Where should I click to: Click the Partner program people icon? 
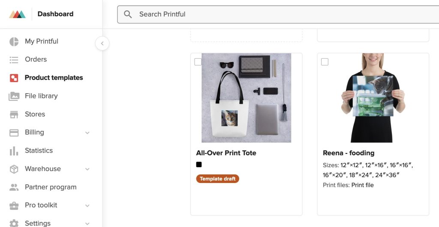pos(14,187)
